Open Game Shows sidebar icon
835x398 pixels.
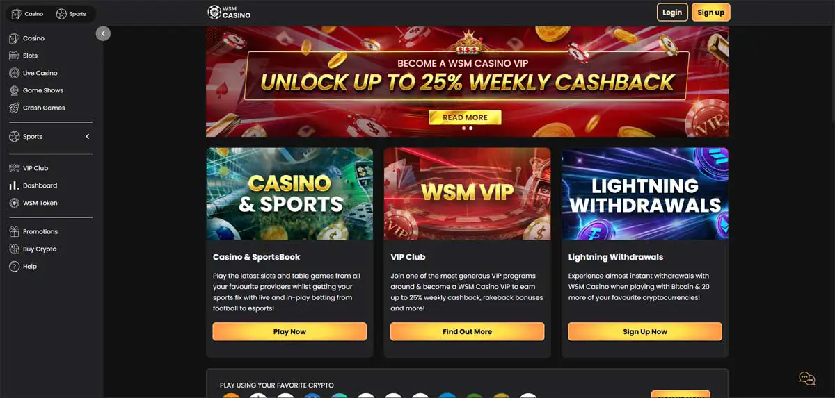click(x=14, y=90)
